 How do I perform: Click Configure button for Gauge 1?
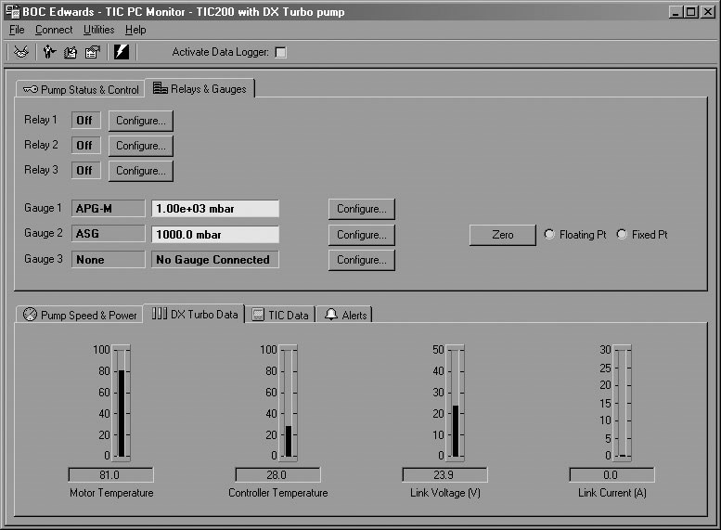pyautogui.click(x=361, y=209)
